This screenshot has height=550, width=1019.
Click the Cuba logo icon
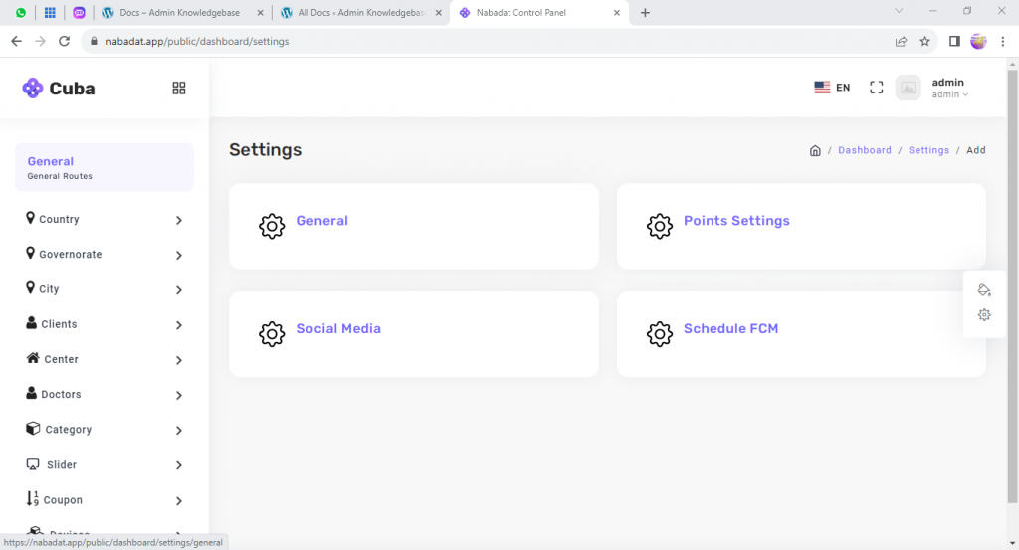coord(33,89)
